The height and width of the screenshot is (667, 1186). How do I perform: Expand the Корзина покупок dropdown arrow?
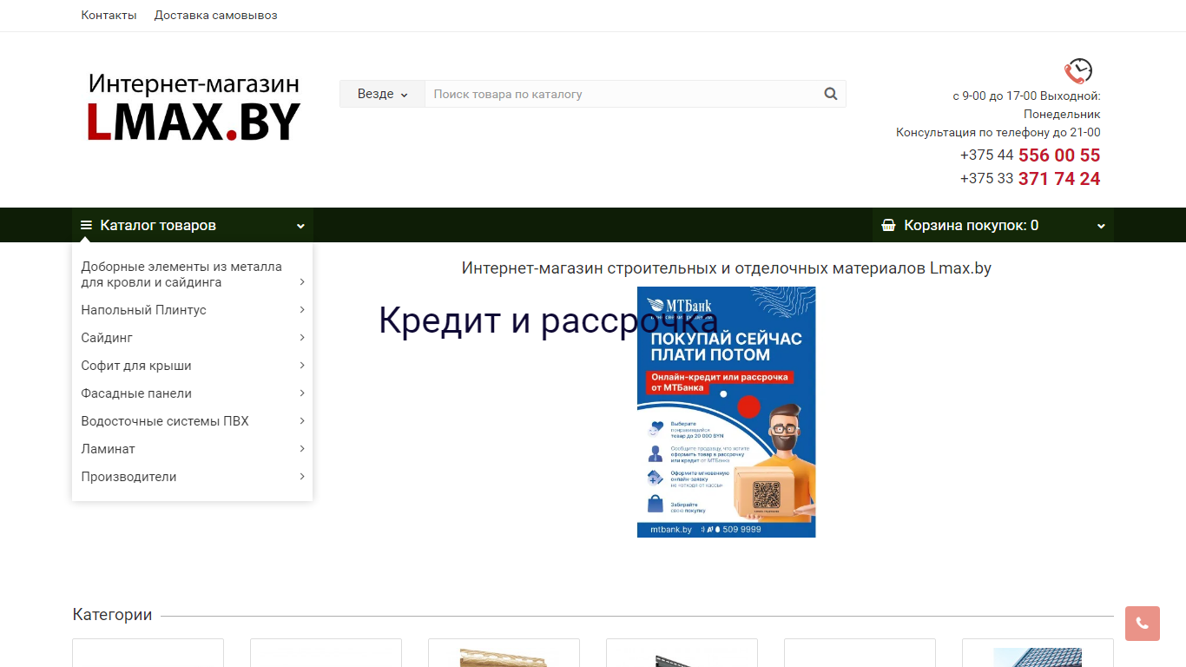coord(1101,226)
